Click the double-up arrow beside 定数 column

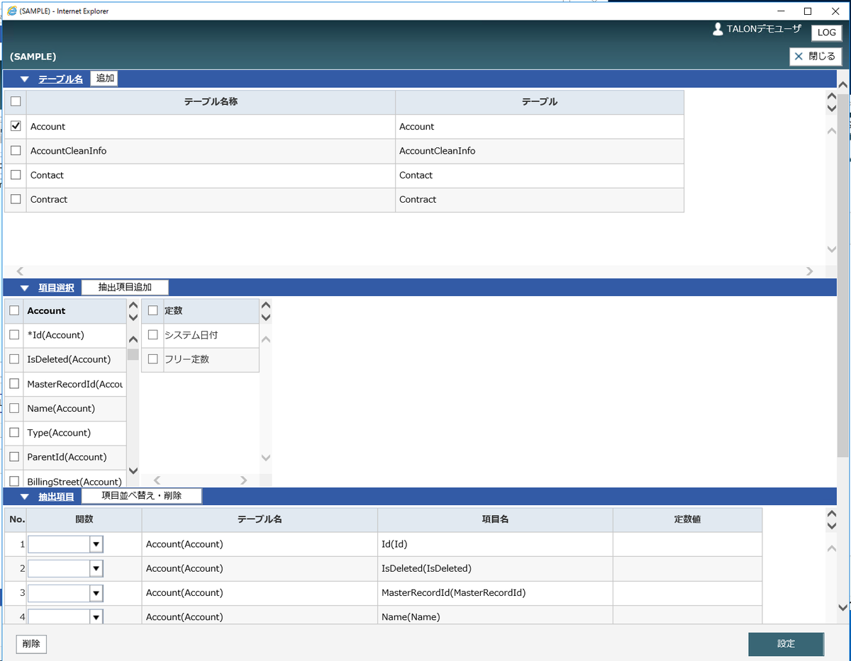266,306
